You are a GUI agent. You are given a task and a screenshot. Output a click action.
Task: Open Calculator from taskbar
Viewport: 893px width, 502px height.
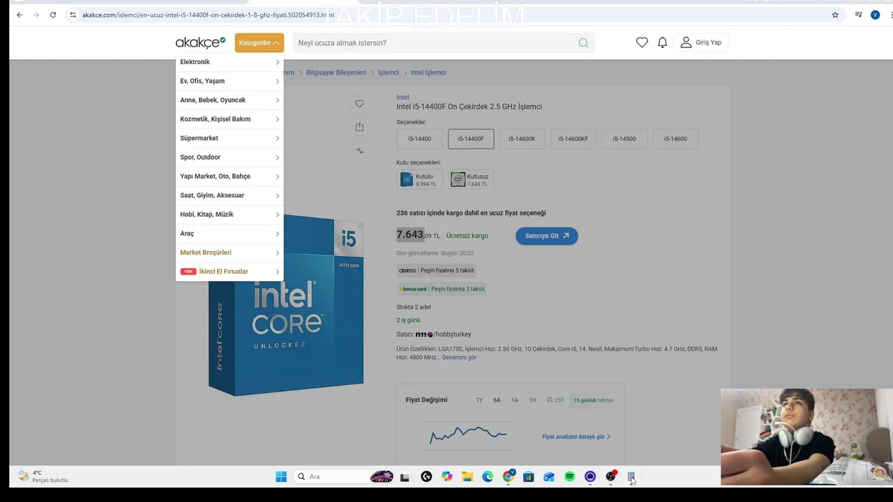pos(631,477)
